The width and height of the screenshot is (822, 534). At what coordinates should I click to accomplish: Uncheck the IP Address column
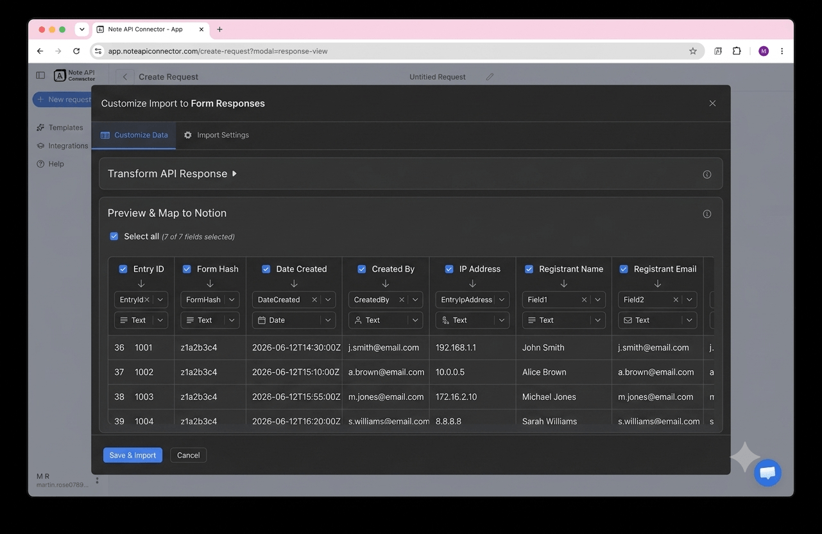(449, 269)
